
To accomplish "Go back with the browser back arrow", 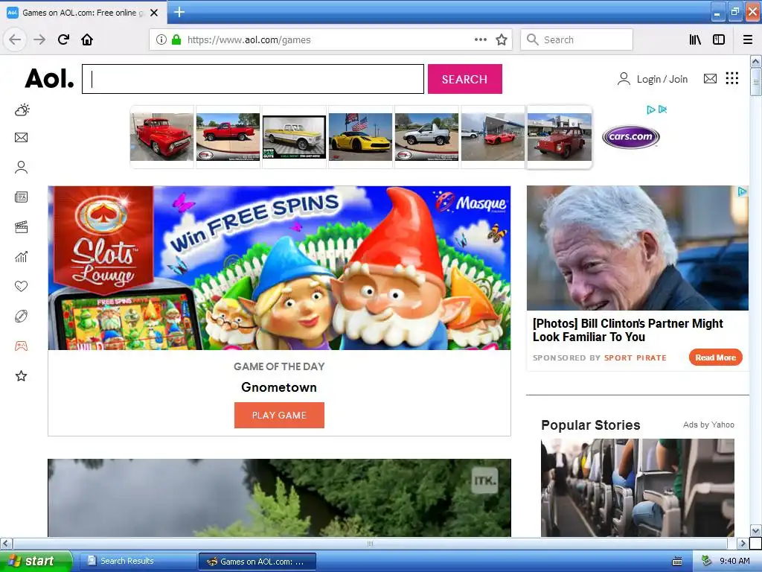I will pyautogui.click(x=15, y=39).
